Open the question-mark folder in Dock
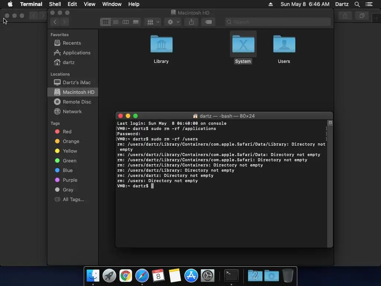Image resolution: width=381 pixels, height=286 pixels. tap(255, 276)
